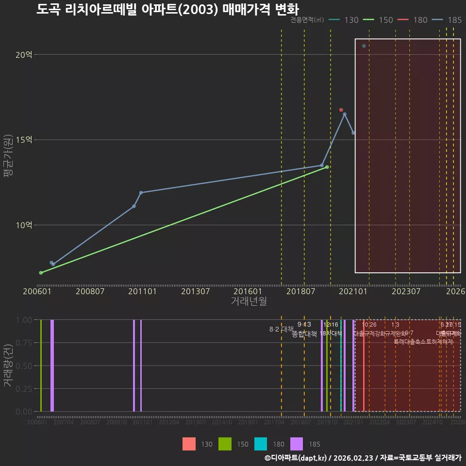The image size is (466, 466).
Task: Click the green 150 line end point
Action: (x=327, y=167)
